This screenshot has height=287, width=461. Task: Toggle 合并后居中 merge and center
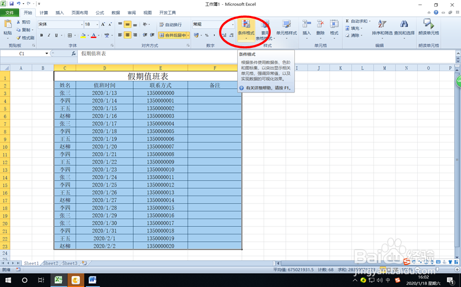tap(173, 35)
